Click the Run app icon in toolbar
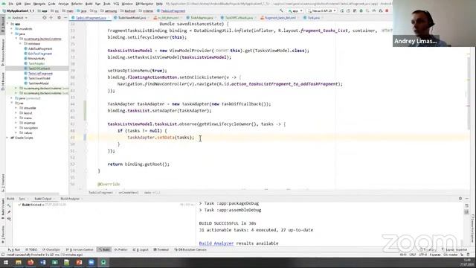The width and height of the screenshot is (476, 268). [x=342, y=10]
